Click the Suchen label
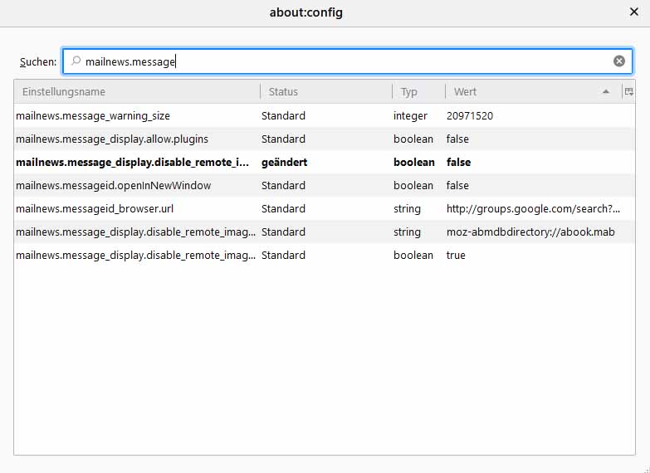Screen dimensions: 650x473 tap(38, 62)
